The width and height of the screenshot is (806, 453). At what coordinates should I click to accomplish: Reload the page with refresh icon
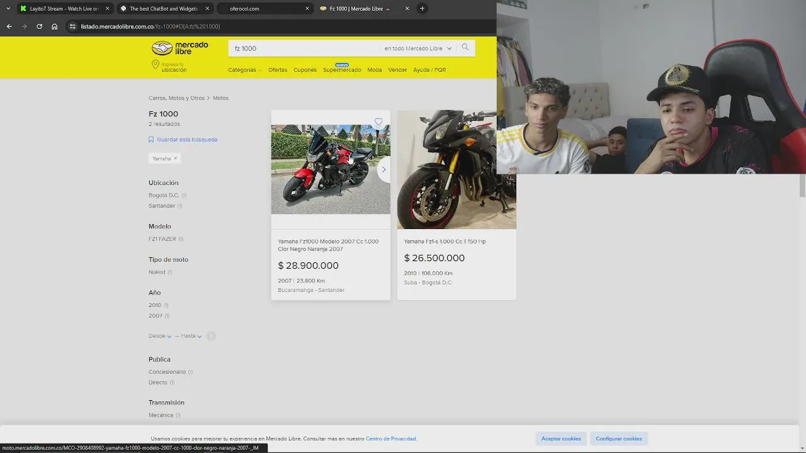click(39, 26)
